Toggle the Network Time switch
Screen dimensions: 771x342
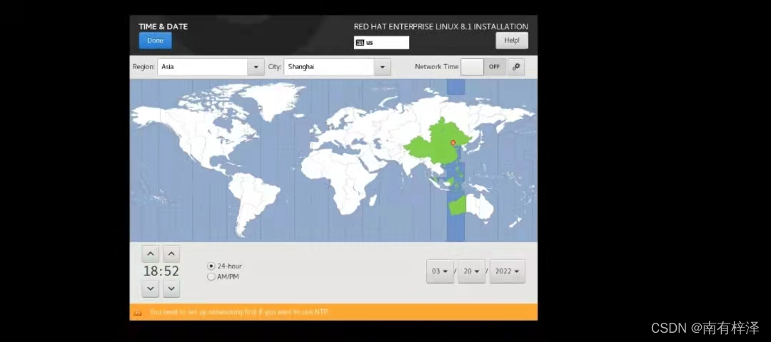tap(483, 67)
